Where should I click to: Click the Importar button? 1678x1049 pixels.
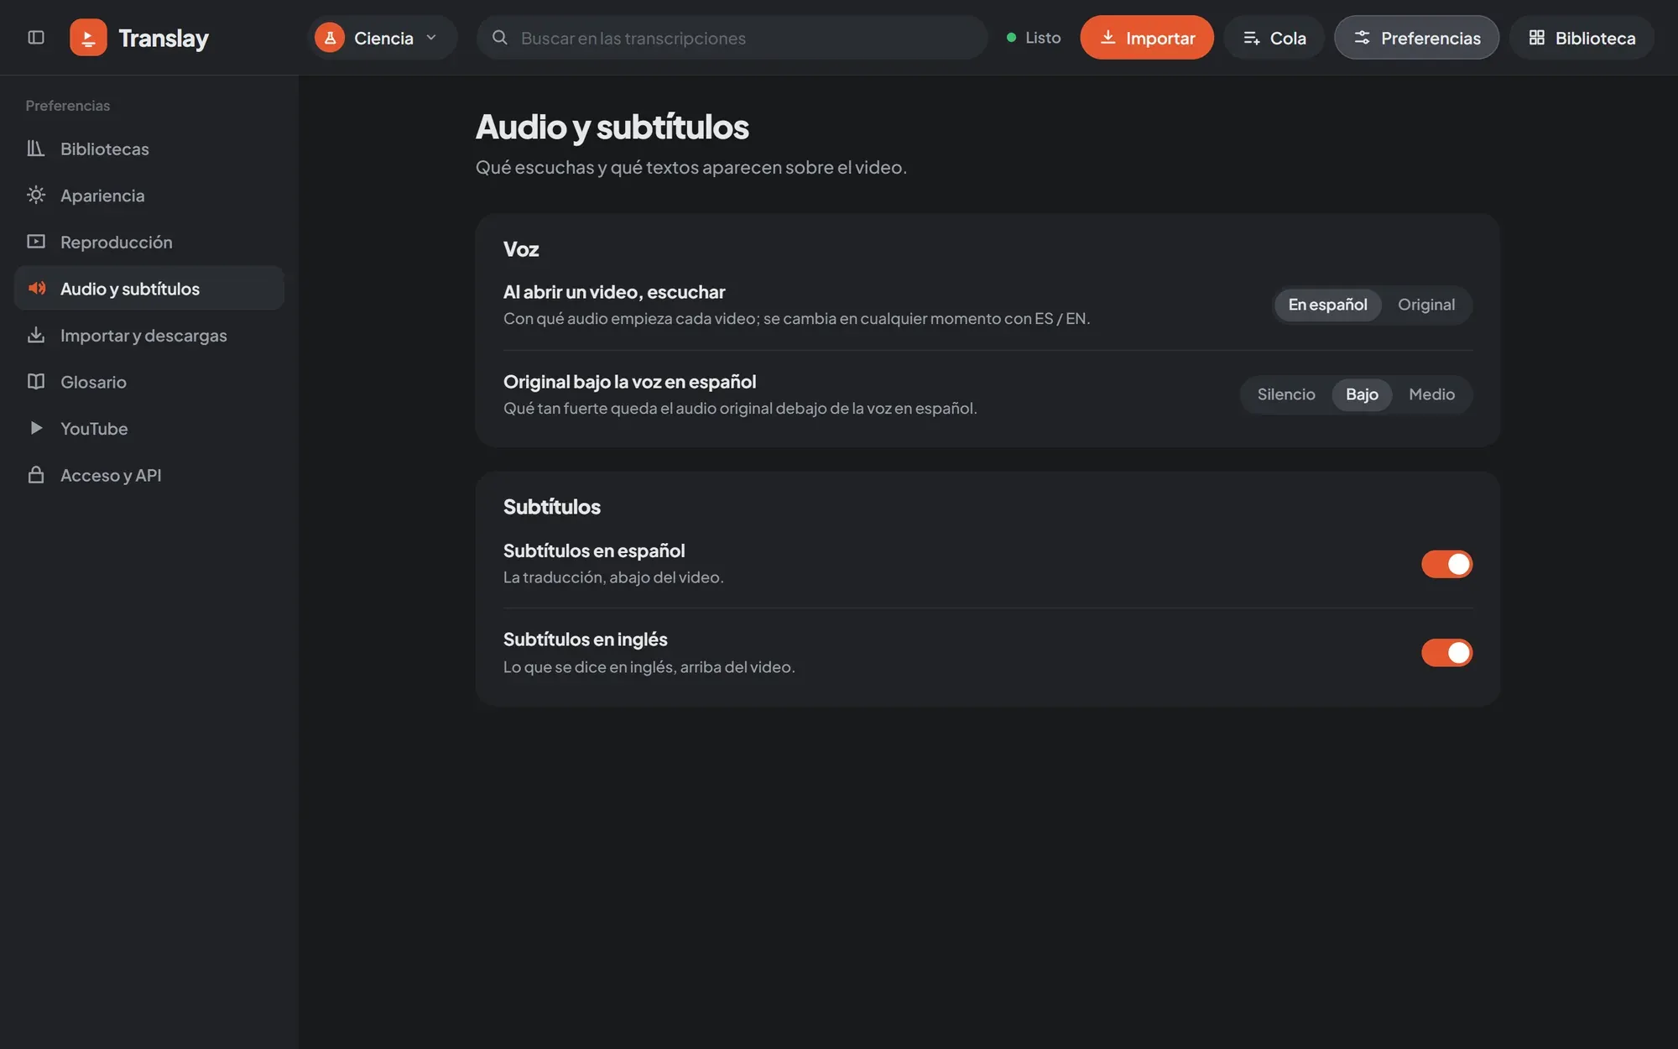point(1146,38)
